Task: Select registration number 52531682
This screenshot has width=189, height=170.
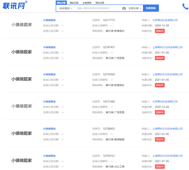Action: click(x=109, y=102)
